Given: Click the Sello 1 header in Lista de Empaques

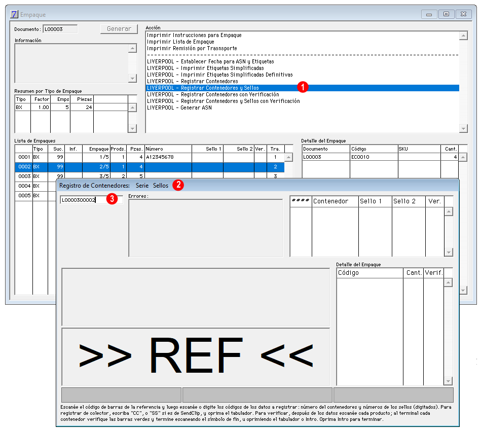Looking at the screenshot, I should pos(207,149).
